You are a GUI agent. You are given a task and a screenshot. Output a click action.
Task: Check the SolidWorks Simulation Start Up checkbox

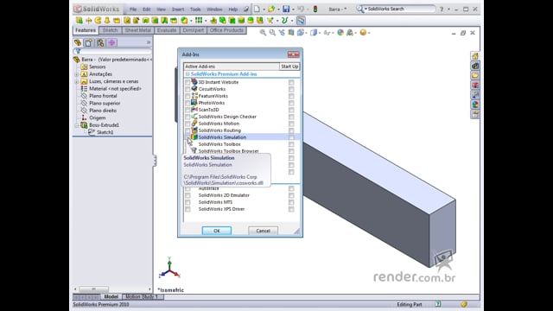click(x=291, y=137)
